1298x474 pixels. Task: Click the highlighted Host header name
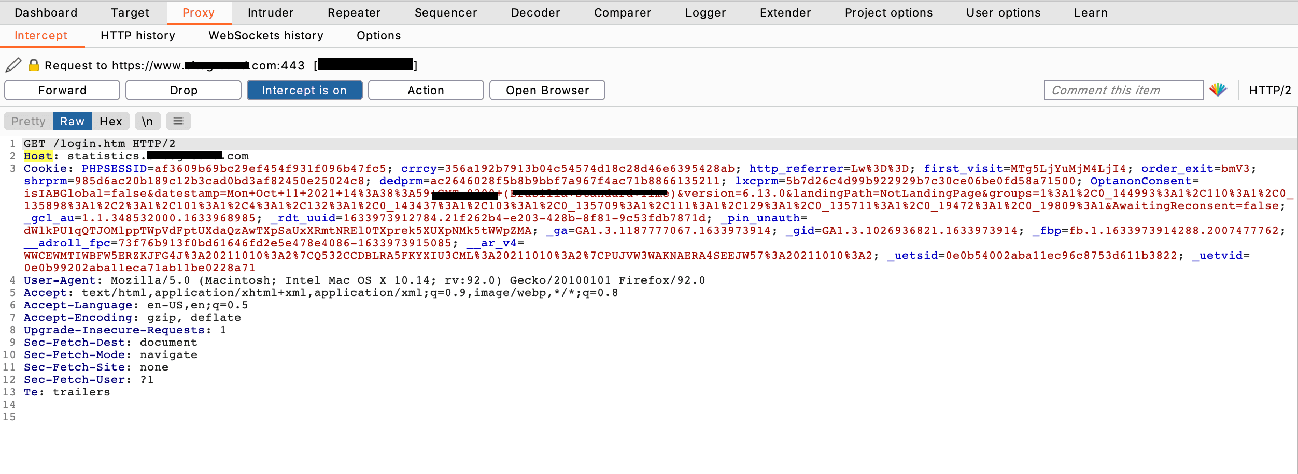(38, 156)
